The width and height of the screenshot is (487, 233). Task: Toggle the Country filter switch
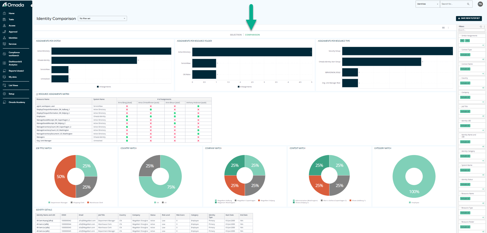(484, 88)
